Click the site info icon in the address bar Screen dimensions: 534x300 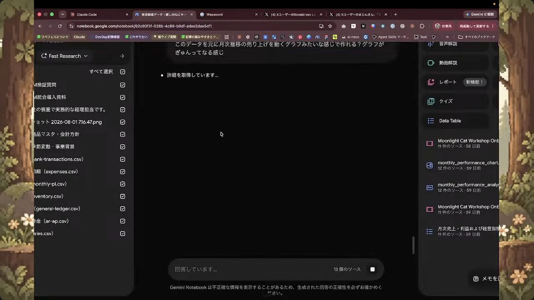click(x=71, y=26)
